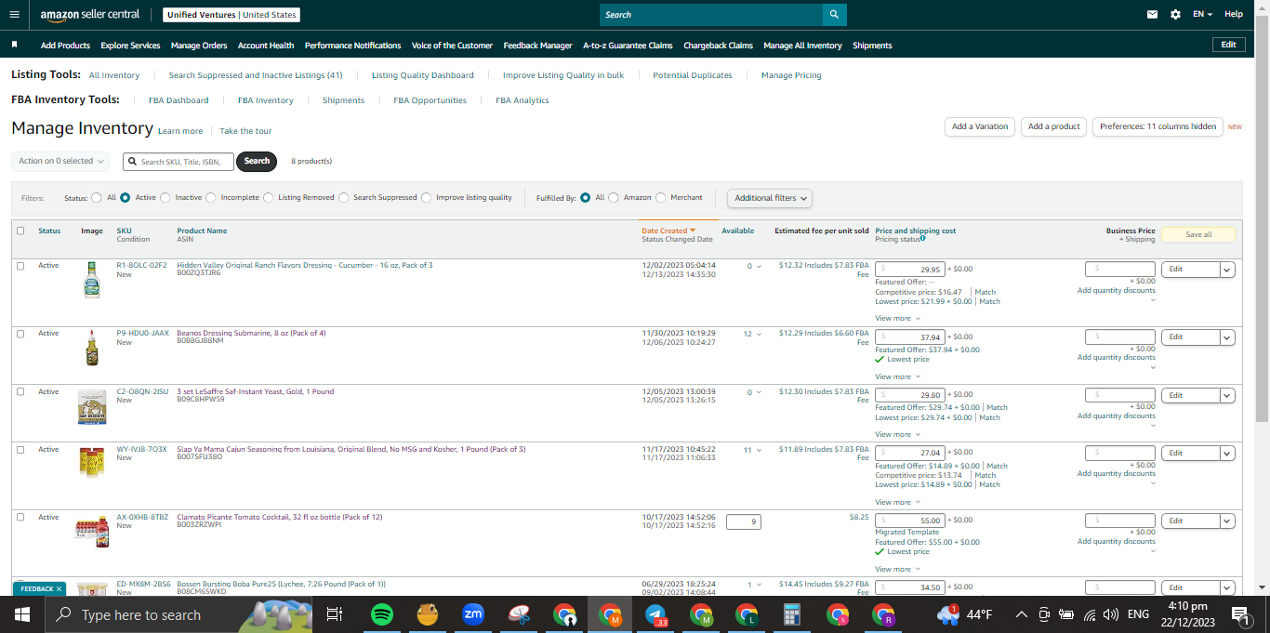
Task: Go to FBA Dashboard tab
Action: (179, 100)
